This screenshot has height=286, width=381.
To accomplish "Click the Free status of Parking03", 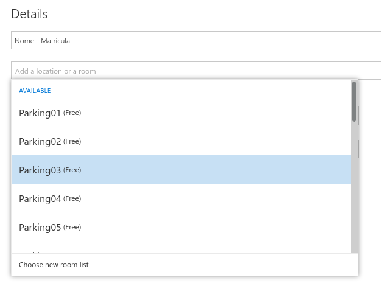I will [x=72, y=170].
